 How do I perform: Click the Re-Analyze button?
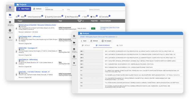pyautogui.click(x=106, y=41)
